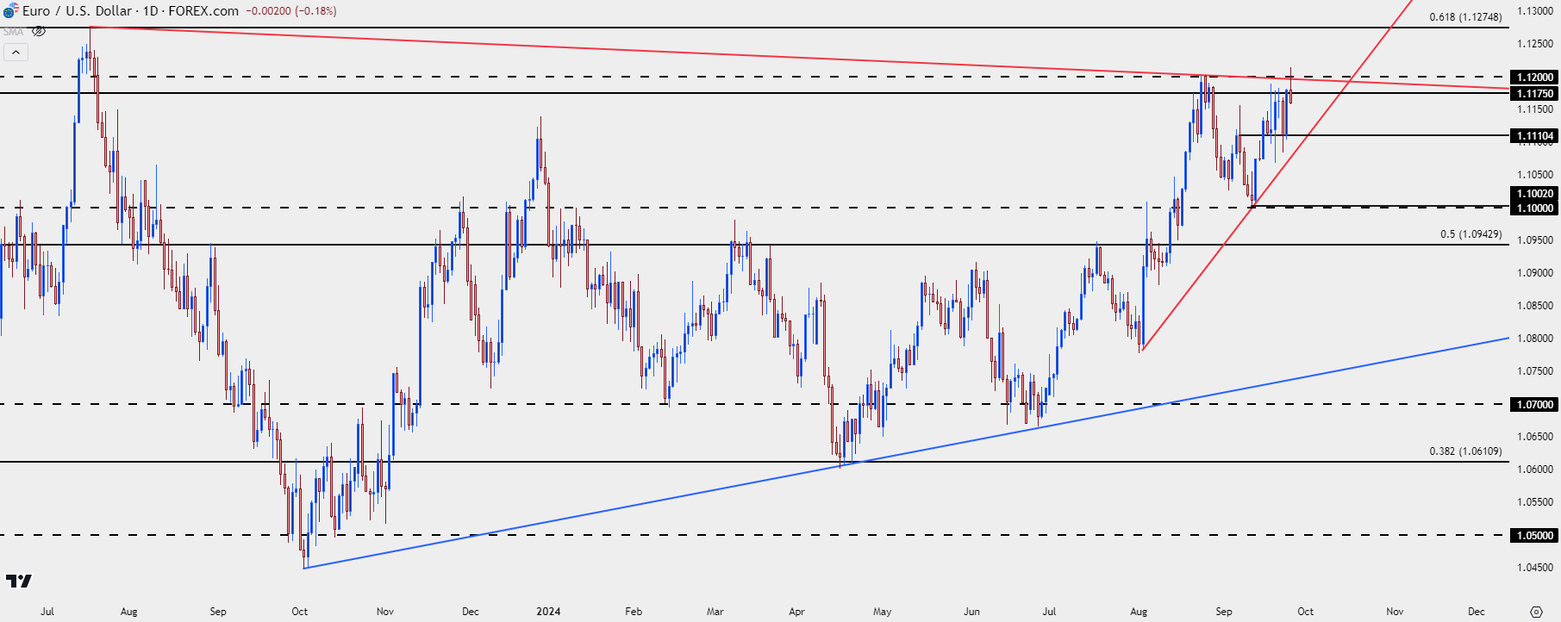Viewport: 1561px width, 622px height.
Task: Click the 2024 year label on time axis
Action: 548,612
